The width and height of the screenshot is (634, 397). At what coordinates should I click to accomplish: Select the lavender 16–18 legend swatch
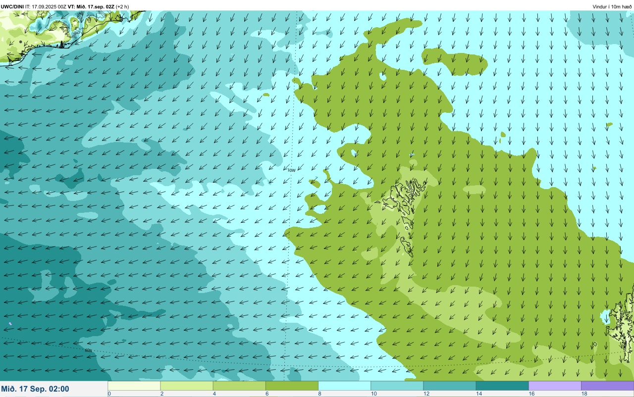pos(555,386)
